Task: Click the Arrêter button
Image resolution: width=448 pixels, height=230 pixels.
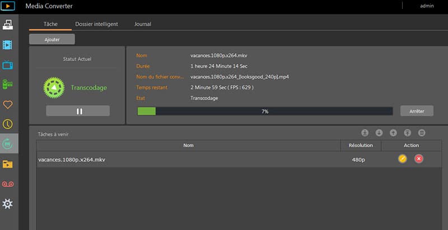Action: pyautogui.click(x=417, y=111)
